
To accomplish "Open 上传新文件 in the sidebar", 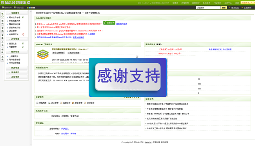I will click(x=14, y=56).
